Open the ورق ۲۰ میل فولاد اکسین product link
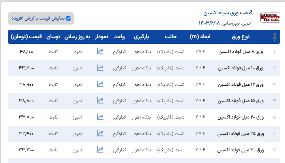The width and height of the screenshot is (285, 163). (240, 117)
